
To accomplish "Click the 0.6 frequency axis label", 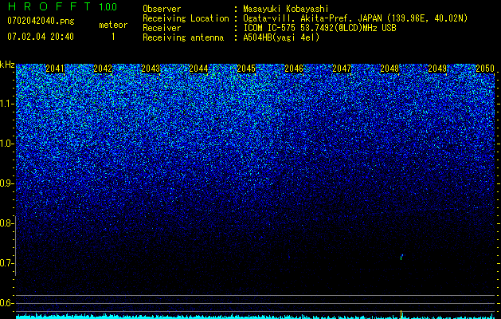I will point(6,303).
